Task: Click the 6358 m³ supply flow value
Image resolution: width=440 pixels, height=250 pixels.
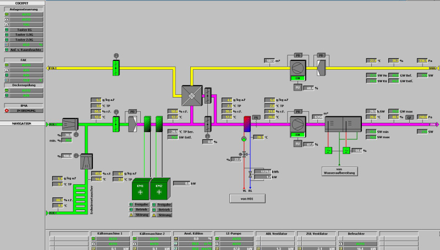Action: coord(317,117)
